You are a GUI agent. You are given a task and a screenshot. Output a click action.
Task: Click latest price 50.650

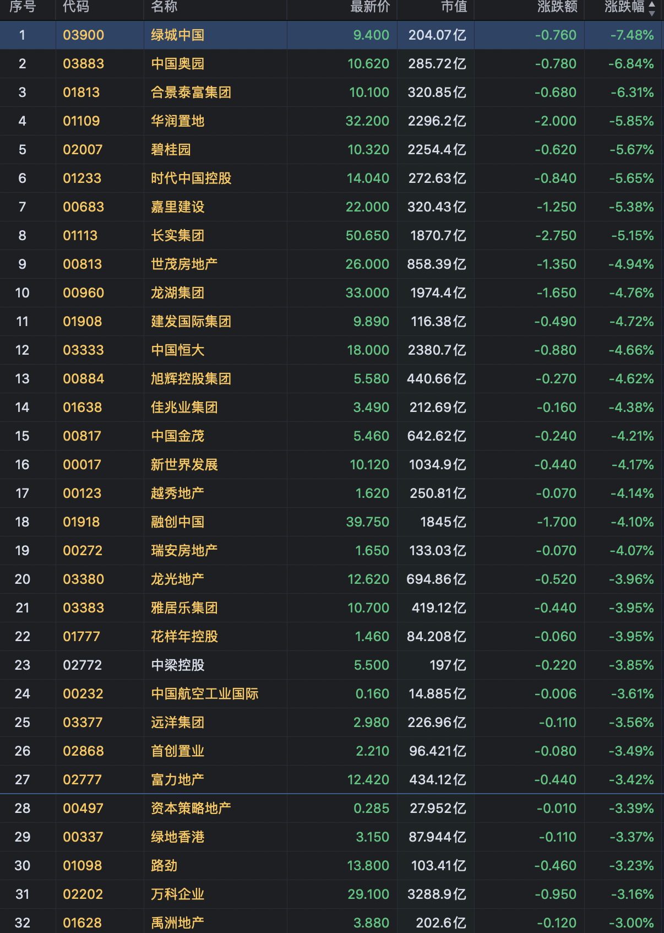coord(367,236)
